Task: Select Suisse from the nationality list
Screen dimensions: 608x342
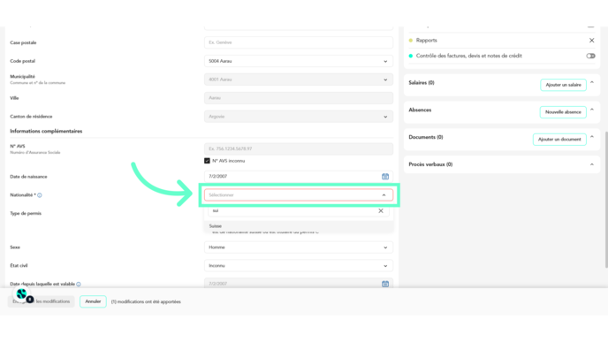Action: pyautogui.click(x=298, y=226)
